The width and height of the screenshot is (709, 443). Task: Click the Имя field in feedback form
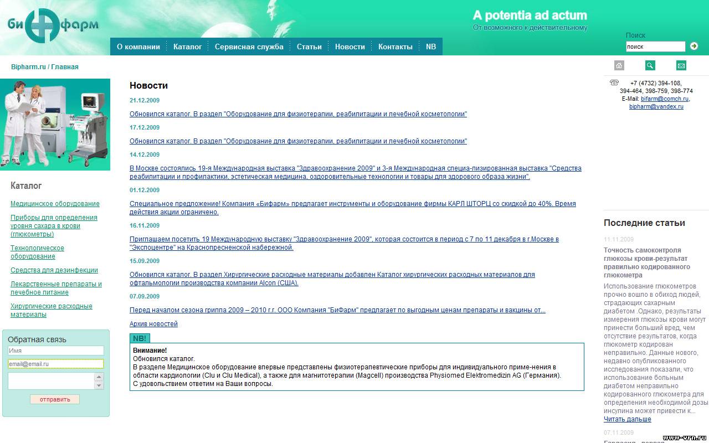click(55, 351)
